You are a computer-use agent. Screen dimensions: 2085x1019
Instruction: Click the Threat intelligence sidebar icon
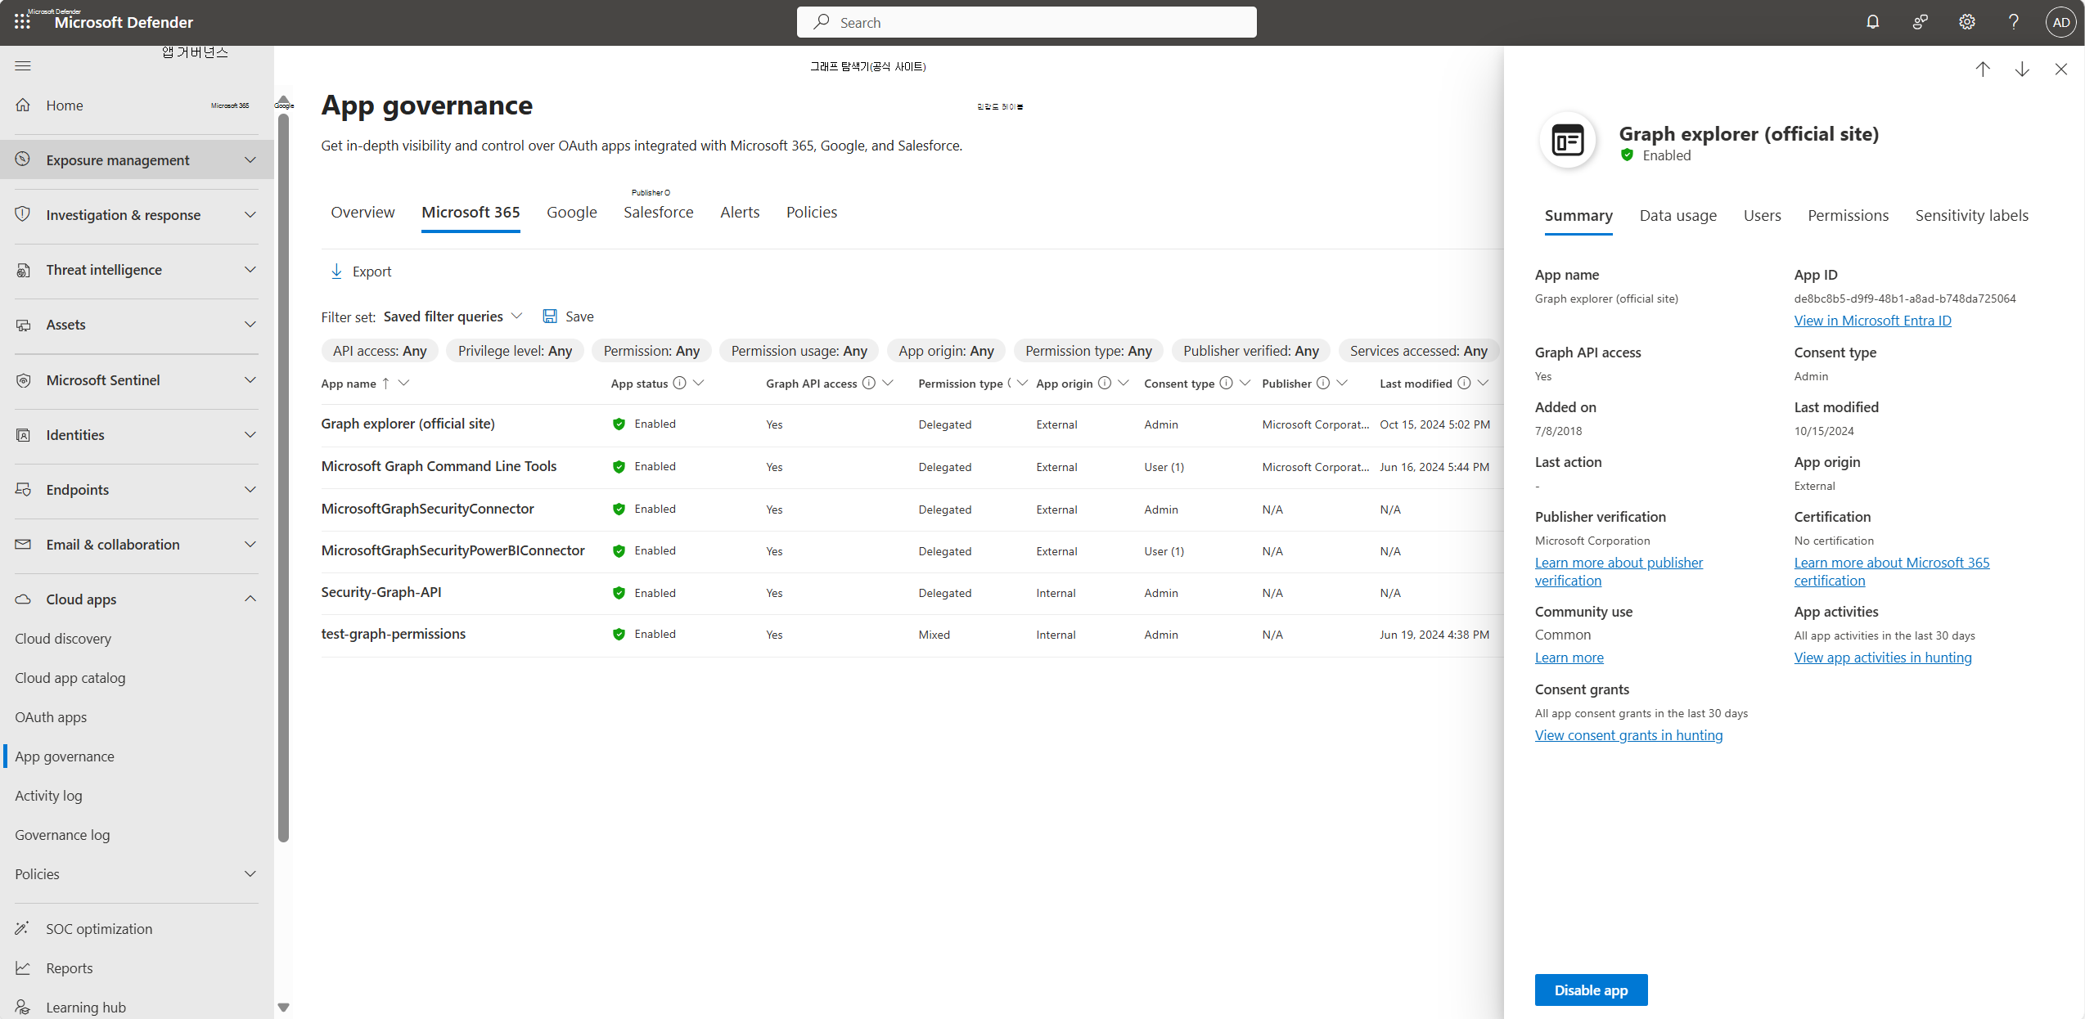coord(23,268)
